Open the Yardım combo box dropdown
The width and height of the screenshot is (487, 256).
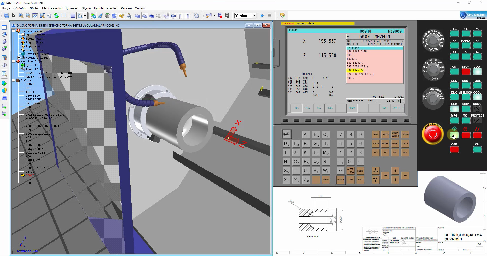click(254, 16)
